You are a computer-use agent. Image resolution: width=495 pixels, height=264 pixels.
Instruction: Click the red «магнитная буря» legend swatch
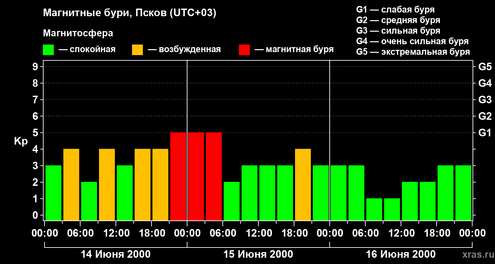244,50
